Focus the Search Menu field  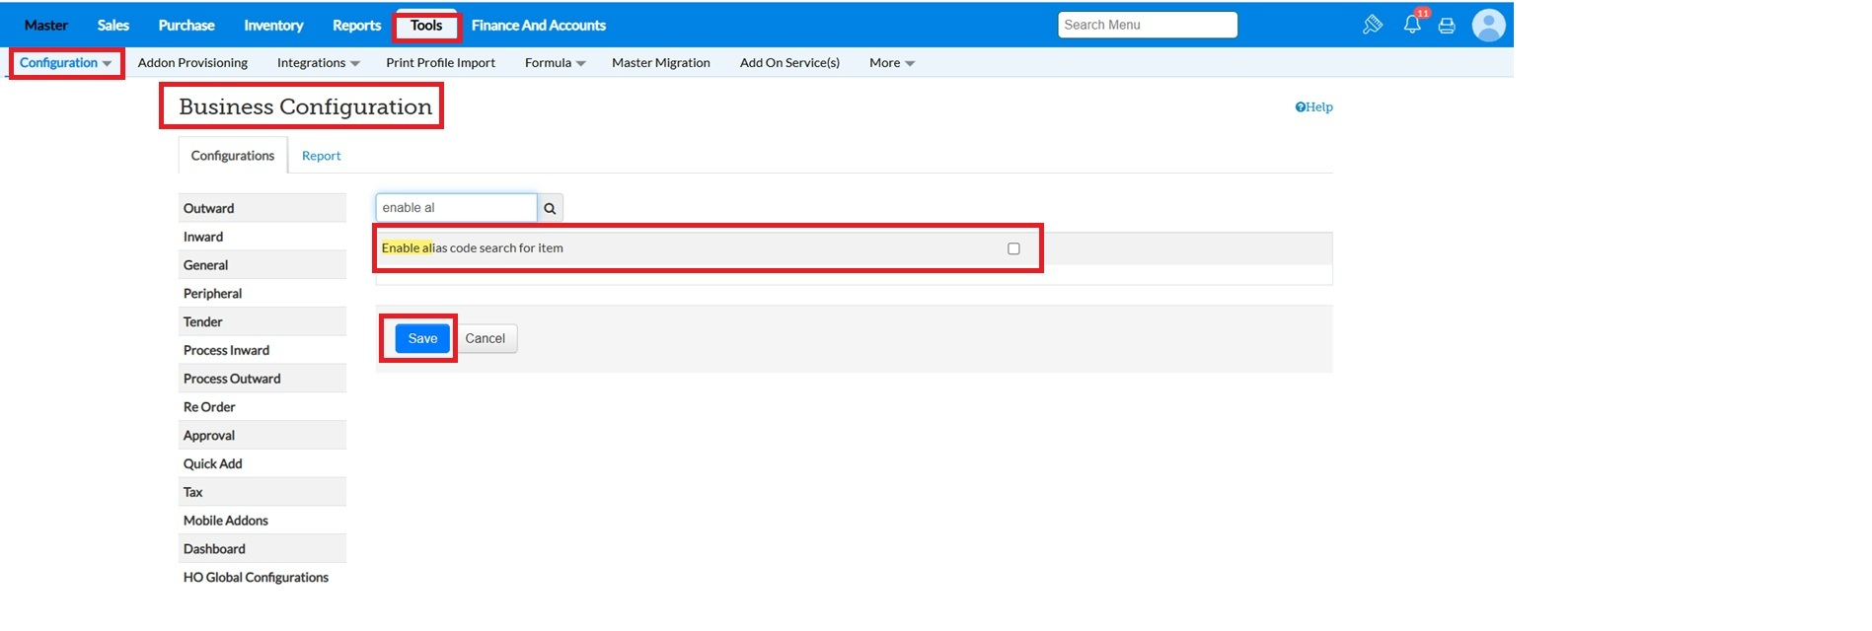click(1148, 25)
